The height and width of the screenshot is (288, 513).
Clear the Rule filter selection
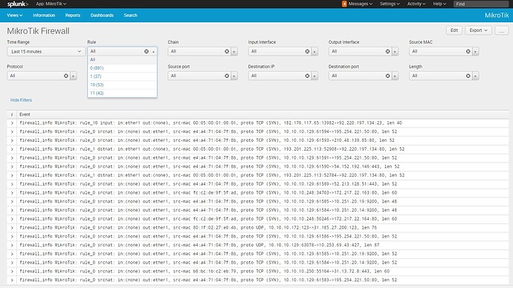[x=146, y=51]
